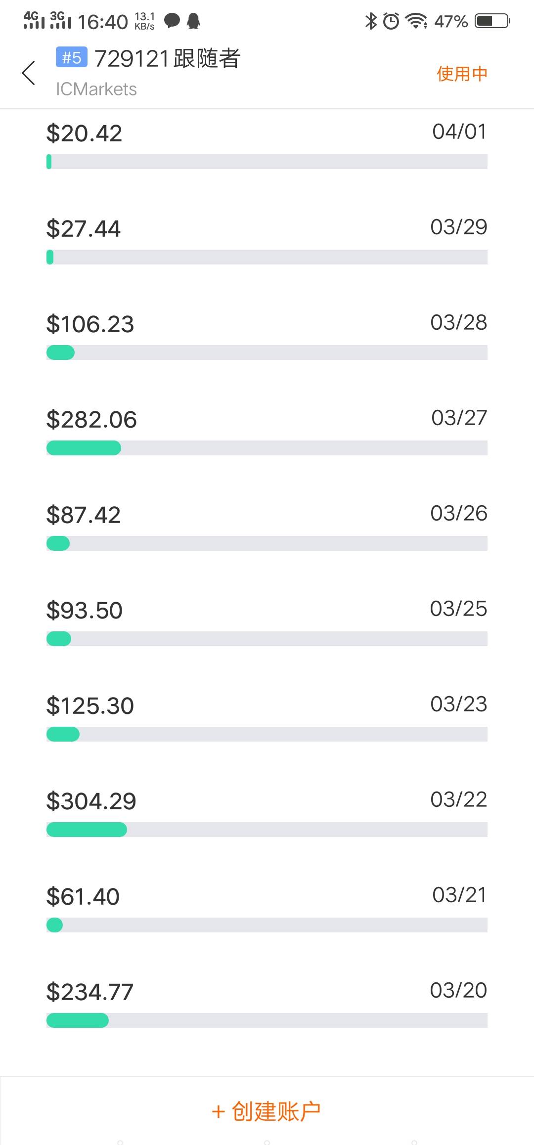The width and height of the screenshot is (534, 1145).
Task: Tap the 使用中 status label
Action: coord(462,74)
